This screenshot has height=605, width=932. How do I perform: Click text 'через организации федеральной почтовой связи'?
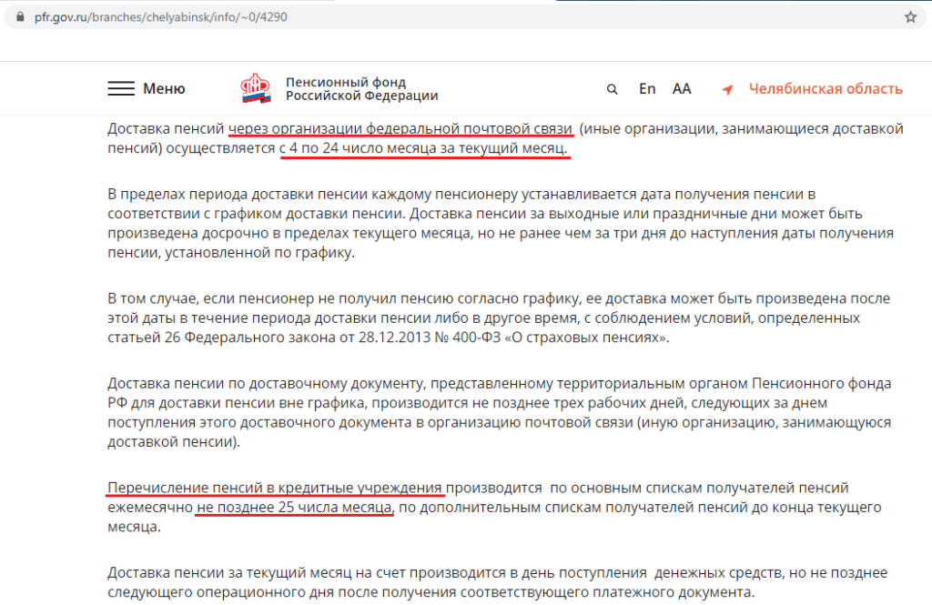click(x=400, y=128)
